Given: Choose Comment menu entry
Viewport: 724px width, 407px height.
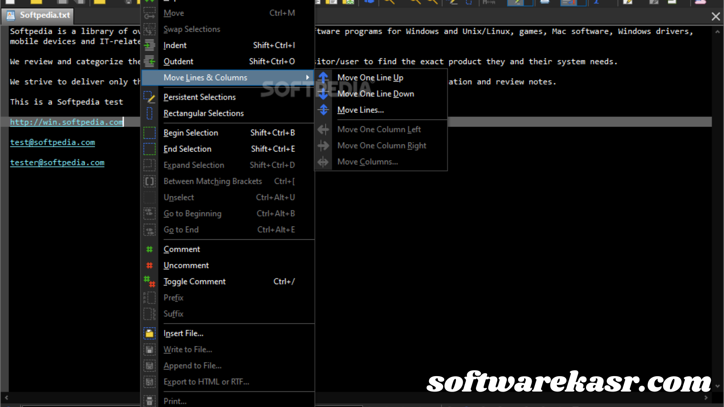Looking at the screenshot, I should pyautogui.click(x=228, y=249).
